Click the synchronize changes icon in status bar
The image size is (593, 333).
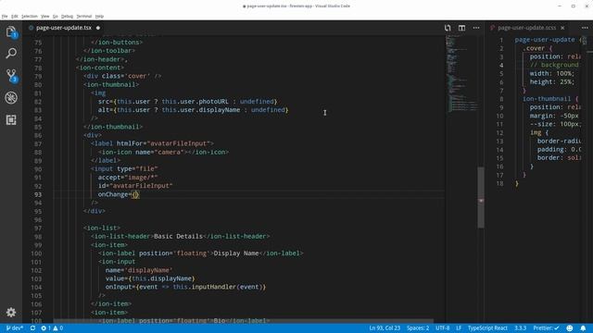(x=33, y=328)
